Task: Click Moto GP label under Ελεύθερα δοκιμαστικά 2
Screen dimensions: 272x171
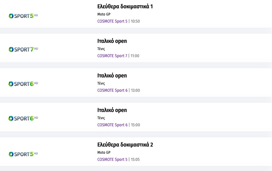Action: point(104,153)
